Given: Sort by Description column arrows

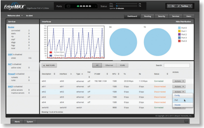Looking at the screenshot, I should coord(54,74).
